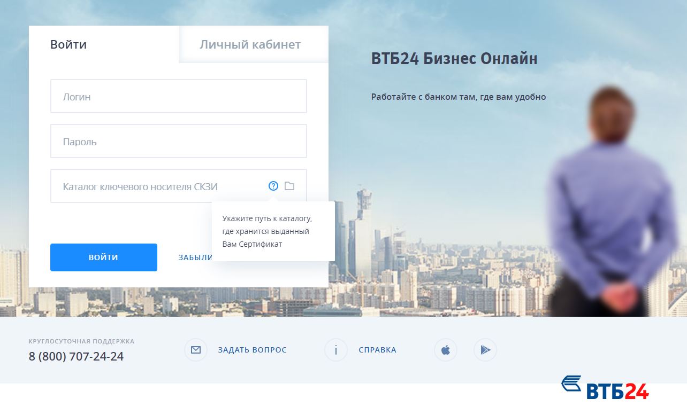Viewport: 687px width, 407px height.
Task: Click the certificate path tooltip text
Action: tap(267, 231)
